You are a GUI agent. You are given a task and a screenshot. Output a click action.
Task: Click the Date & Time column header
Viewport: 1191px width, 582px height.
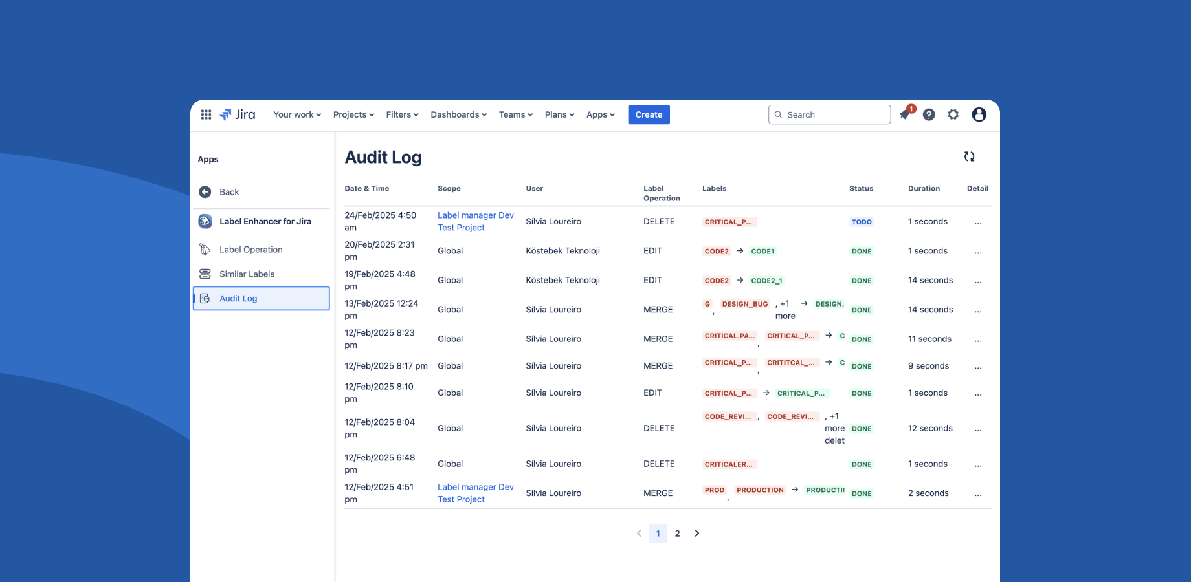point(367,189)
